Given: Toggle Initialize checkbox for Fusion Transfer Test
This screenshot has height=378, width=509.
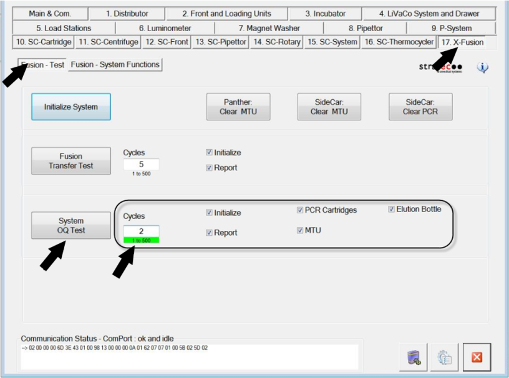Looking at the screenshot, I should click(x=209, y=153).
